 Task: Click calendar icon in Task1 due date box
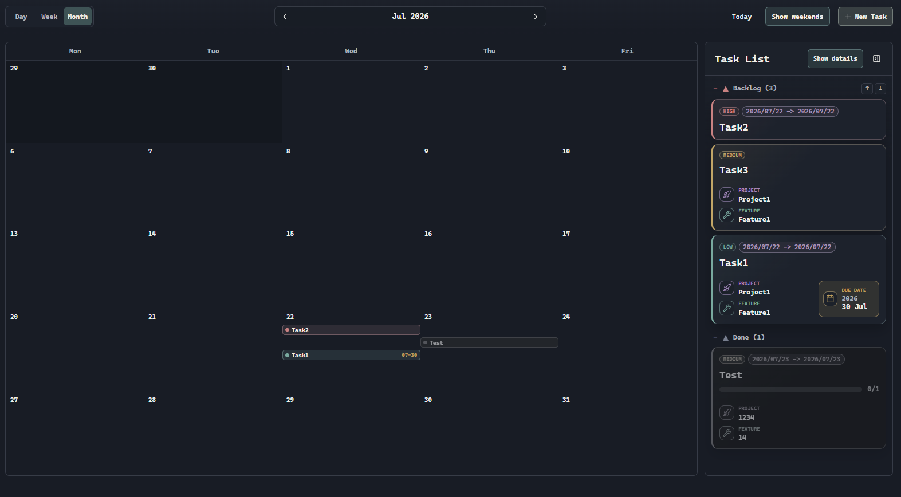coord(830,298)
